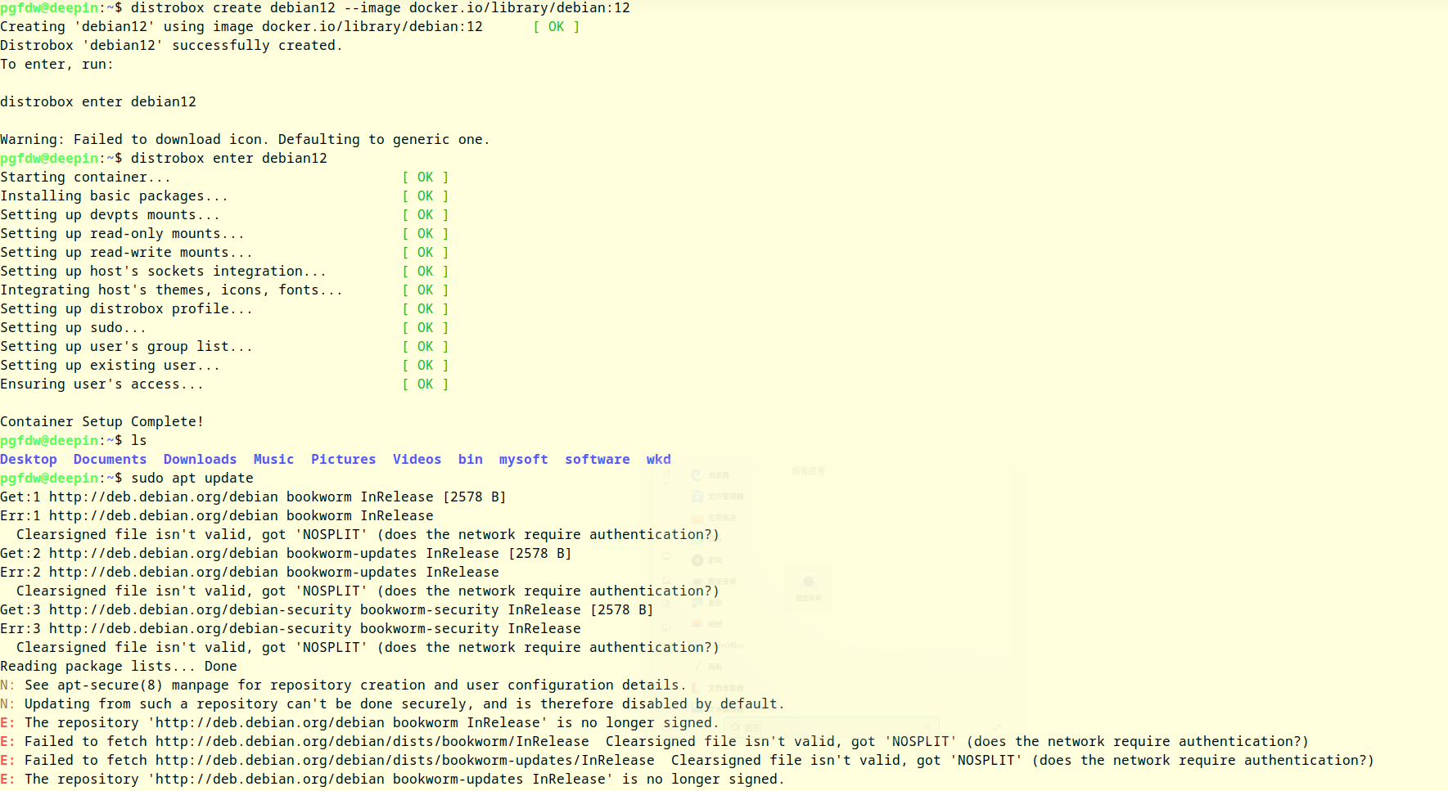Click the 'Warning: Failed to download icon' line
Viewport: 1448px width, 791px height.
point(246,140)
